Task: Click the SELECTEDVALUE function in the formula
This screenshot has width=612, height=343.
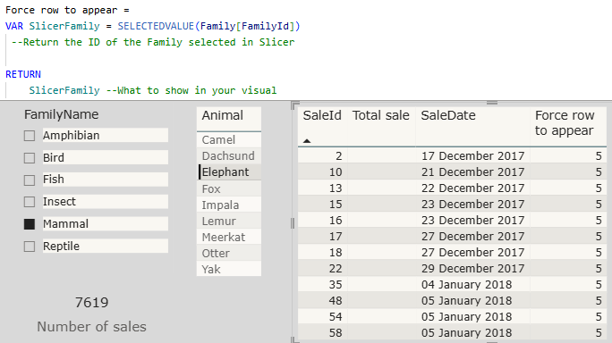Action: click(156, 26)
